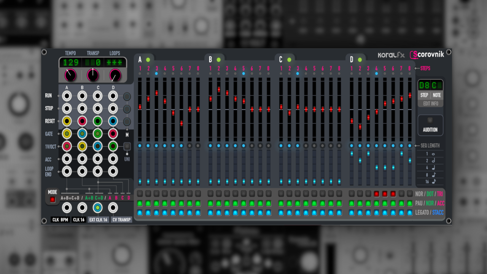
Task: Set sequence length at C step 4
Action: coord(306,146)
